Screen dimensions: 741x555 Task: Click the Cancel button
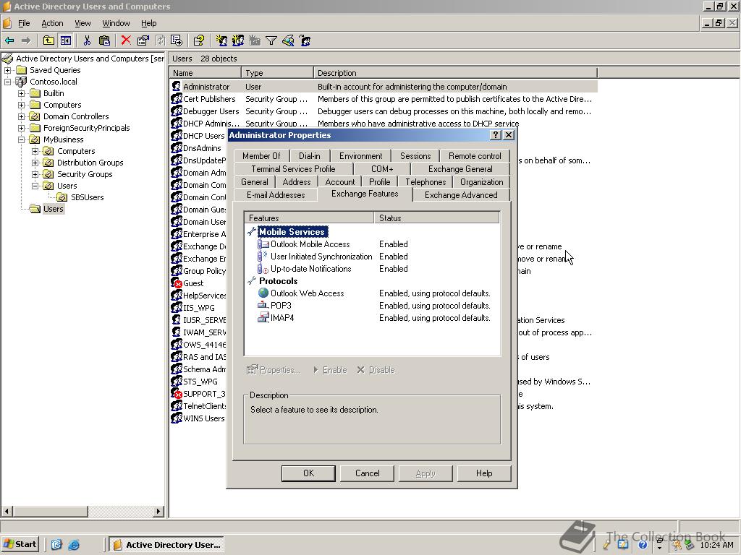pos(367,473)
